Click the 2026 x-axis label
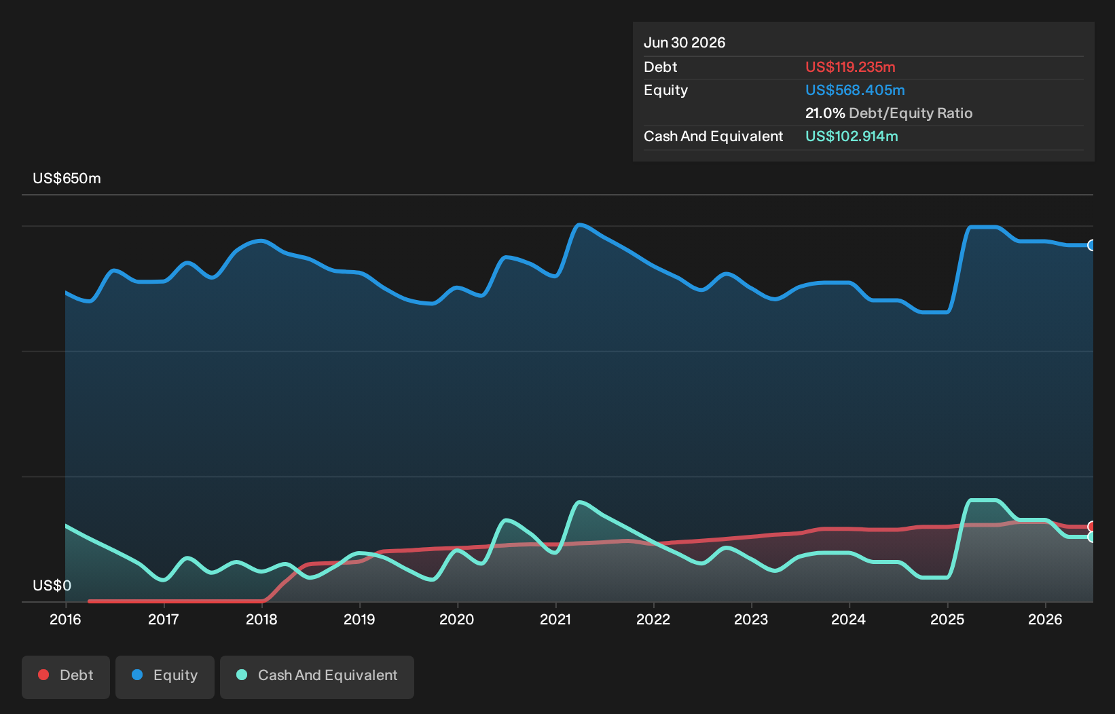Viewport: 1115px width, 714px height. 1045,619
